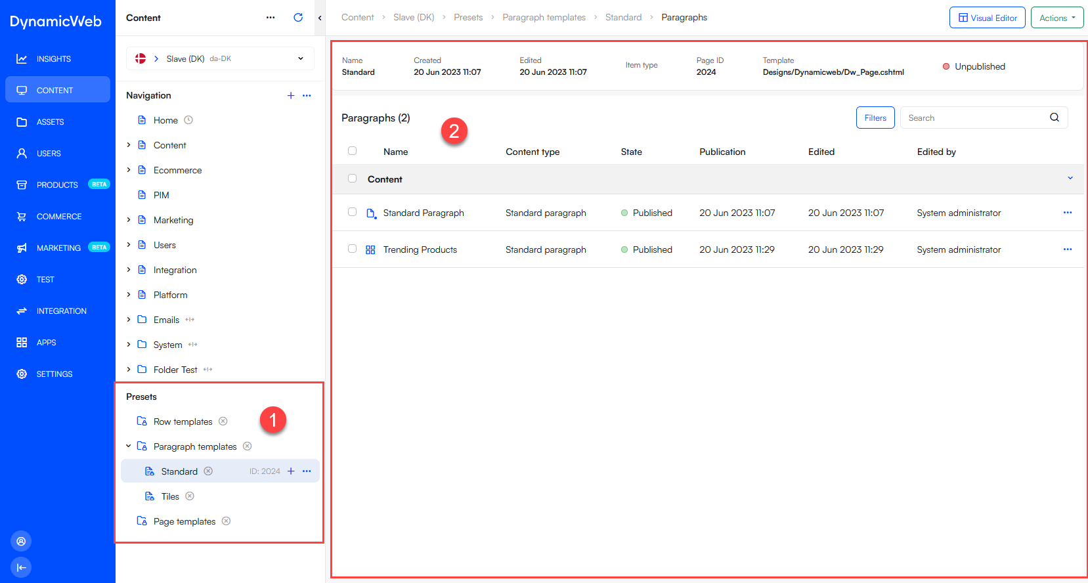Open Settings gear icon
Viewport: 1088px width, 583px height.
tap(22, 374)
